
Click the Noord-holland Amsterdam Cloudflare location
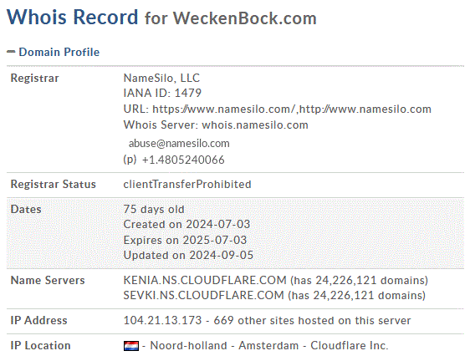coord(269,346)
